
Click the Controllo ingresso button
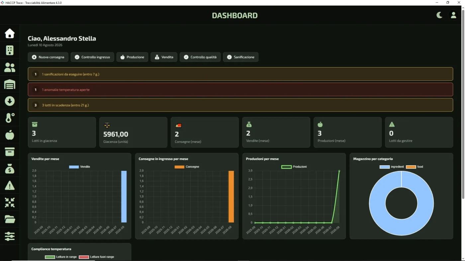(92, 57)
